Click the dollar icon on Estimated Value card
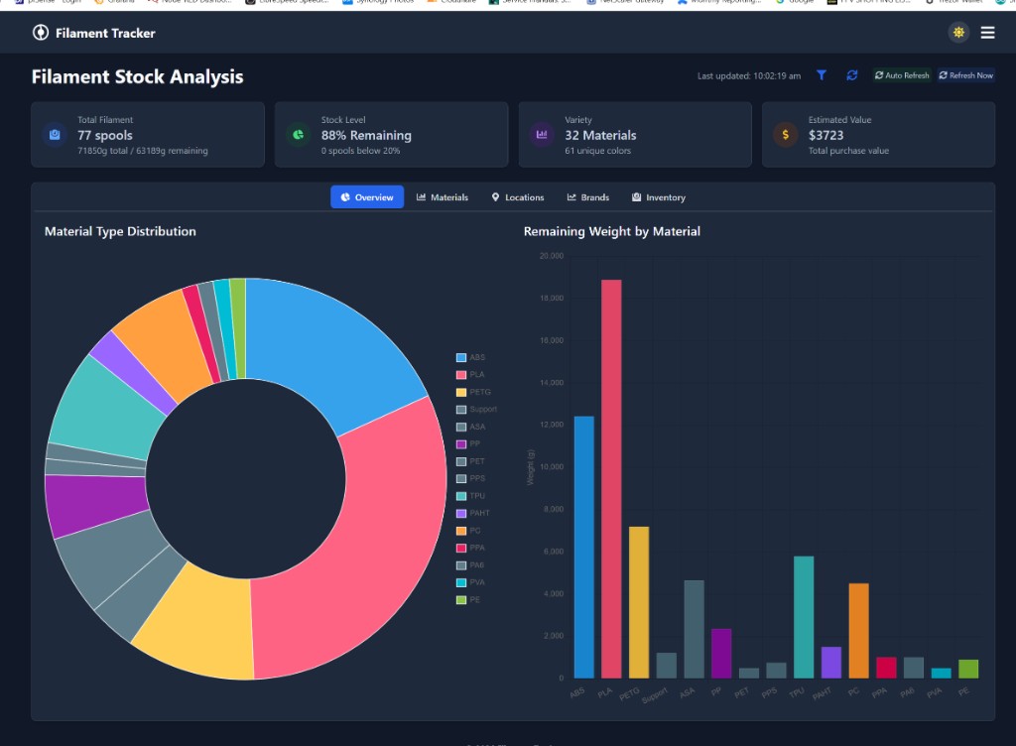This screenshot has width=1016, height=746. coord(785,134)
